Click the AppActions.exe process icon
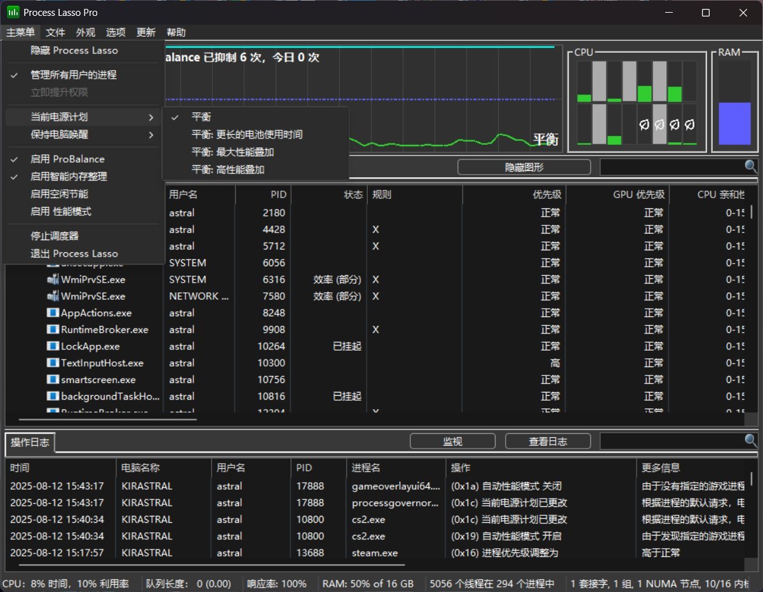 (x=53, y=313)
